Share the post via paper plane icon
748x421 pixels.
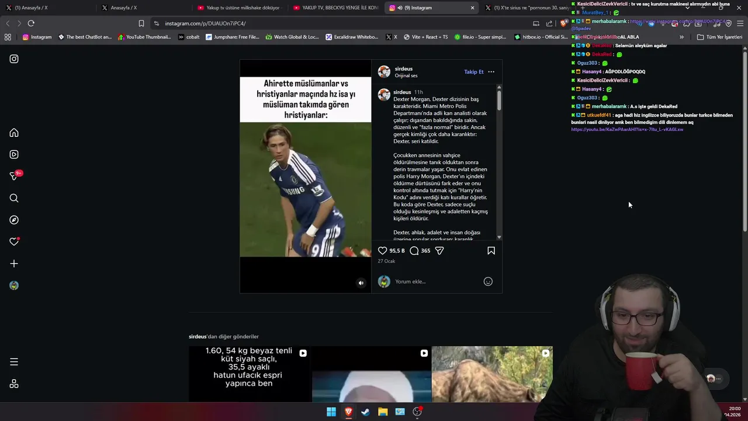(x=439, y=250)
